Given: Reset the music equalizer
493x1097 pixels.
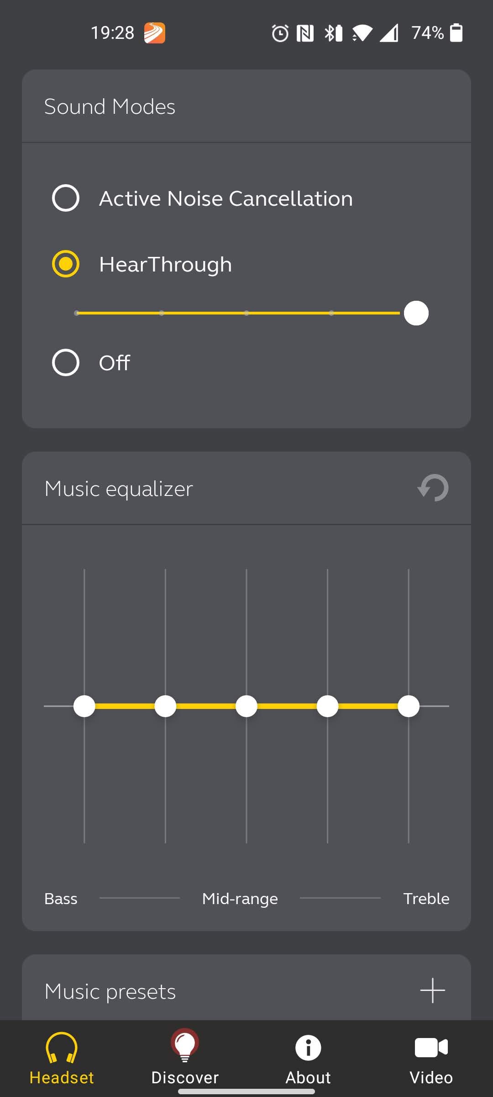Looking at the screenshot, I should [x=433, y=488].
